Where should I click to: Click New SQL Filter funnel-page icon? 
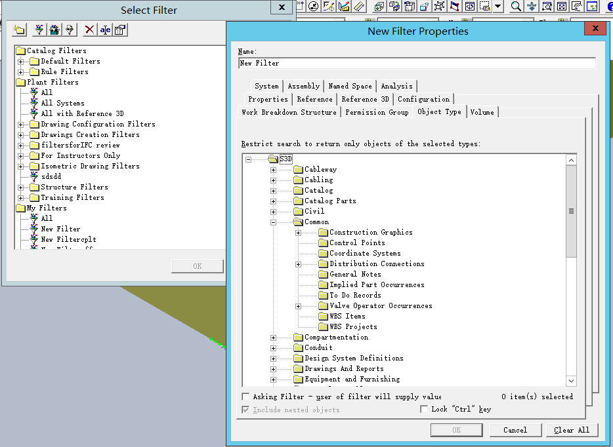pyautogui.click(x=70, y=30)
